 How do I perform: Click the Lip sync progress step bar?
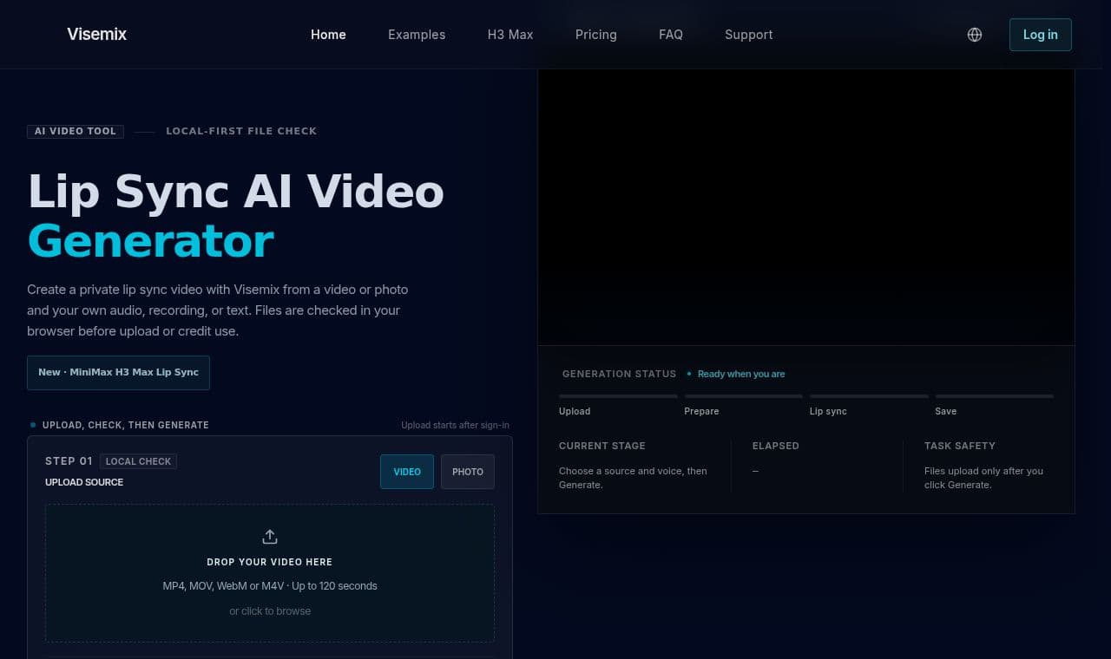tap(869, 396)
